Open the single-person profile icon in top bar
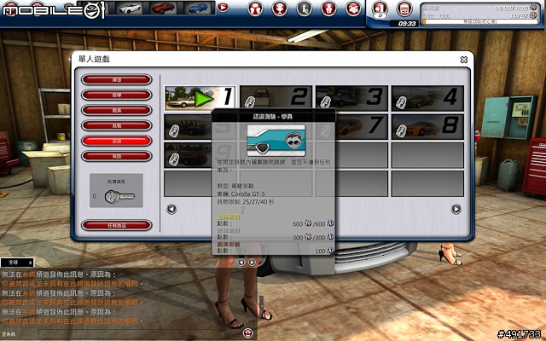The height and width of the screenshot is (341, 546). click(328, 9)
